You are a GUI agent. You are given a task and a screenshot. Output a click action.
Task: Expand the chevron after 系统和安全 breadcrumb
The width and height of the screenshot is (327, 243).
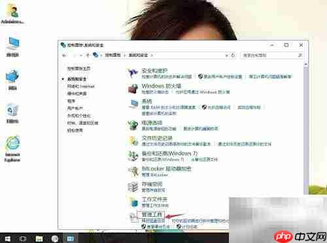[152, 56]
